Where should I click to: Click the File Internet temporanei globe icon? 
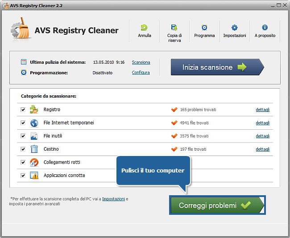34,123
